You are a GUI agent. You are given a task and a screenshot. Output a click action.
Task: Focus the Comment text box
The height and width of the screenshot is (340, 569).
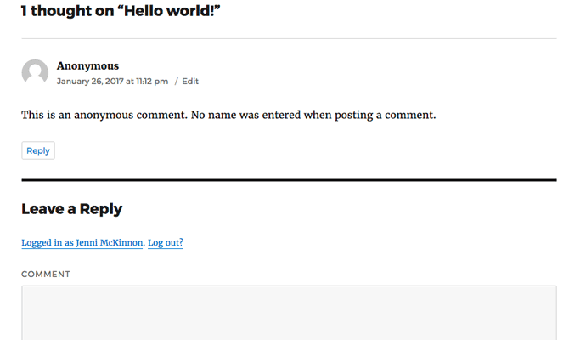289,313
